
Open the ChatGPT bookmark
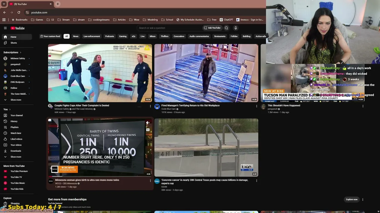(227, 20)
